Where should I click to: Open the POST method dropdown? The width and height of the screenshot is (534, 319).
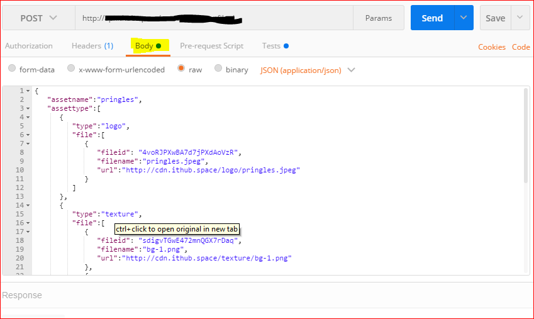pos(38,18)
